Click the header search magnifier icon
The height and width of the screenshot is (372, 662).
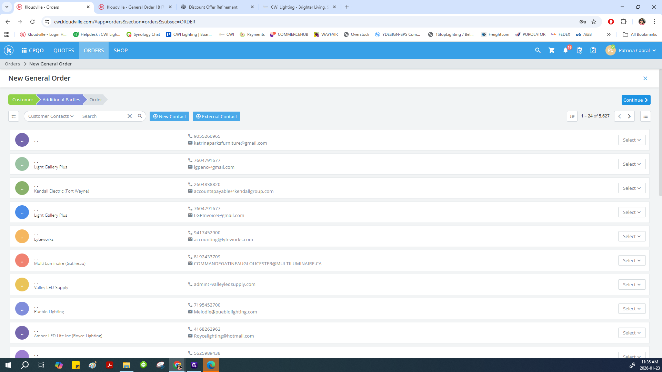[x=538, y=50]
